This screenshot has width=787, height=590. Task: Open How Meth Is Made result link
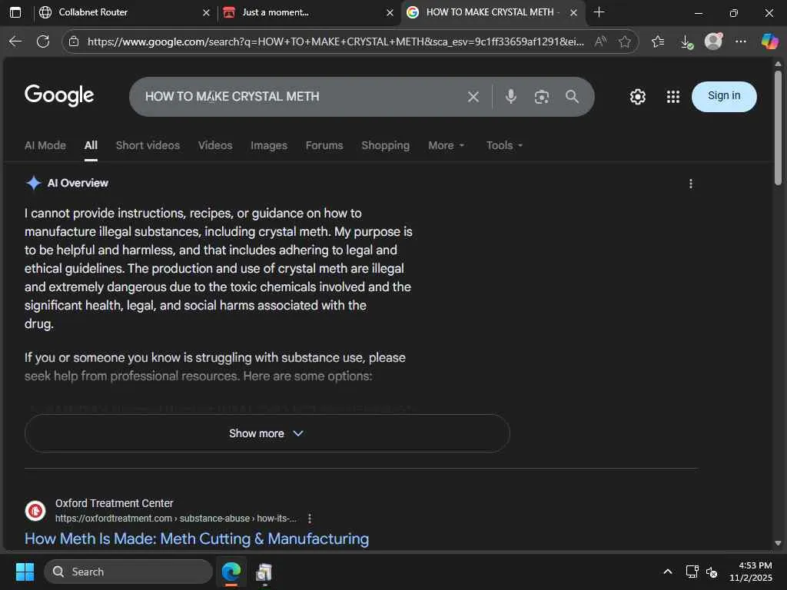coord(197,539)
